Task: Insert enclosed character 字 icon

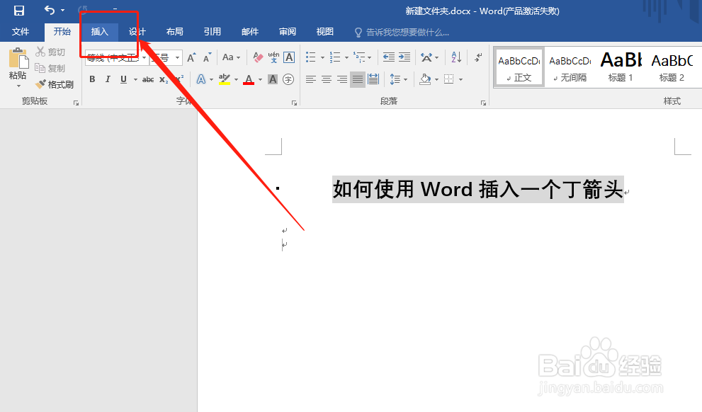Action: tap(288, 79)
